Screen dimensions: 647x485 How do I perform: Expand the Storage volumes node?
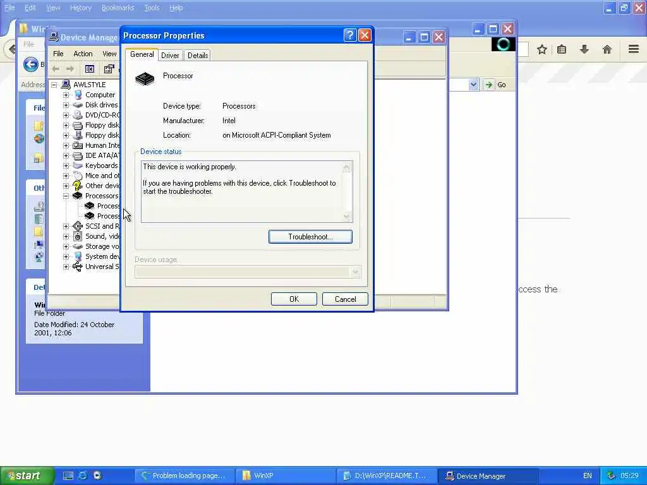point(66,246)
